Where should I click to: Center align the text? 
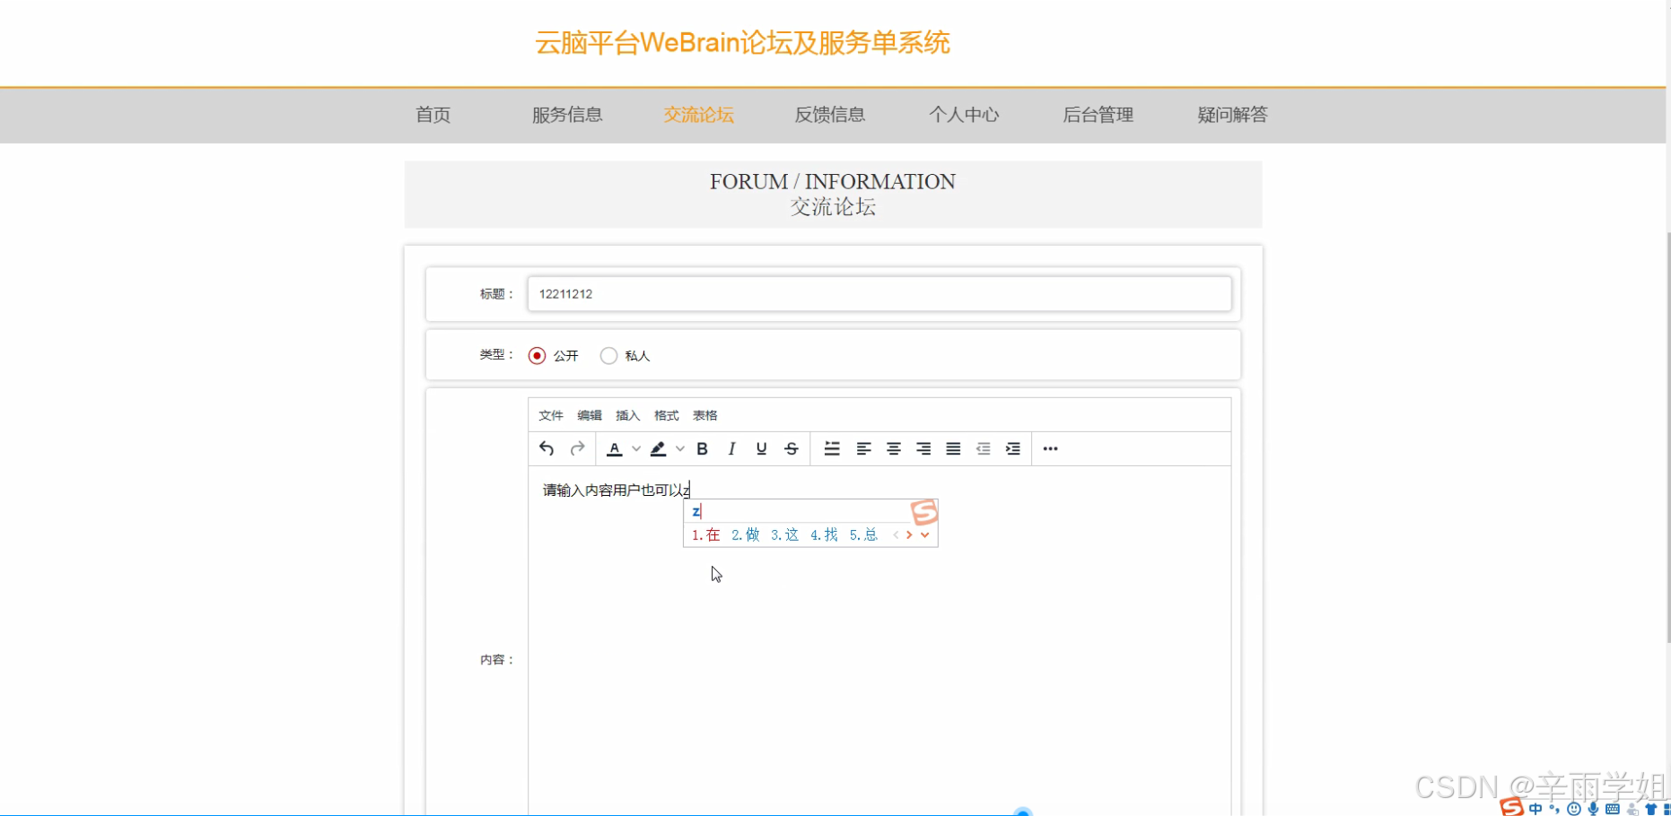click(x=894, y=448)
